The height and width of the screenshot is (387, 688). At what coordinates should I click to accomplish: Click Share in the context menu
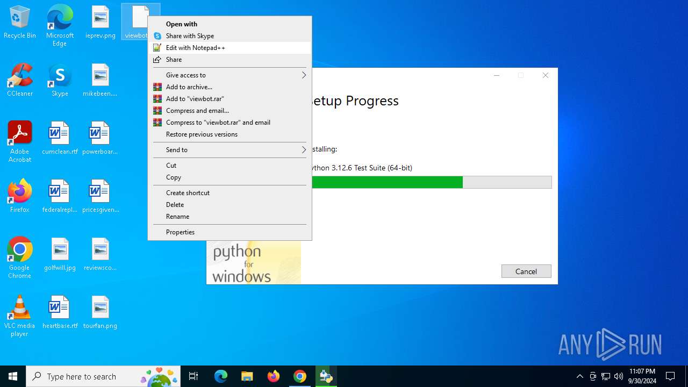(230, 60)
